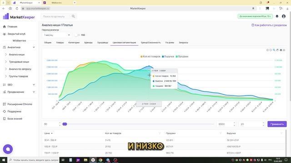Click the chart zoom-out circle icon
The image size is (291, 163).
(x=271, y=50)
